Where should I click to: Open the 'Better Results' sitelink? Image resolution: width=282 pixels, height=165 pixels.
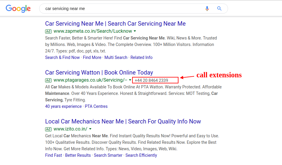78,155
